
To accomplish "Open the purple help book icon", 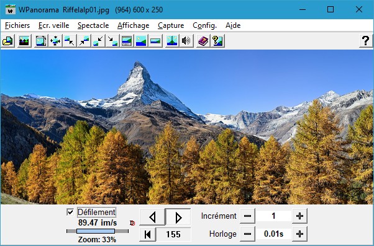I will click(203, 41).
